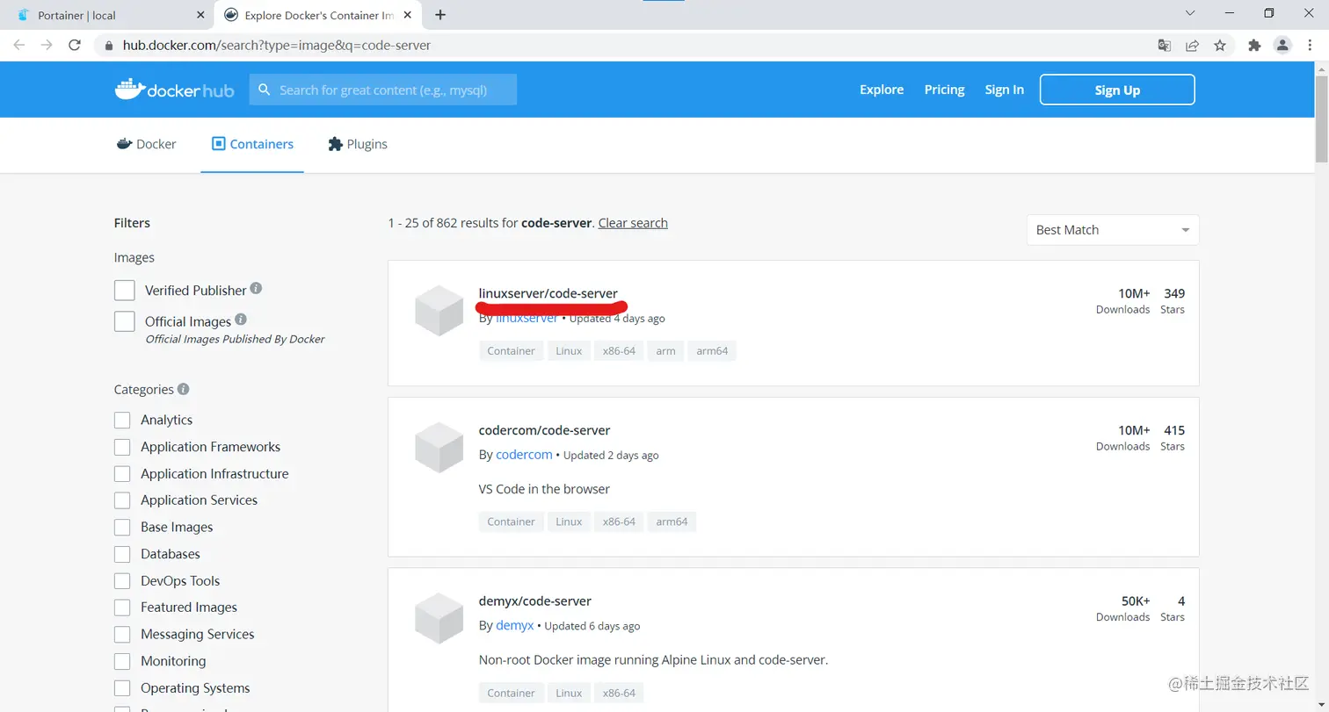Screen dimensions: 1329x712
Task: Click the Sign Up button
Action: click(x=1117, y=90)
